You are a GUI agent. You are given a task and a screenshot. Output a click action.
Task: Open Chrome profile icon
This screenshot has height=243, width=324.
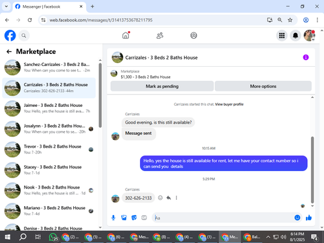pyautogui.click(x=306, y=20)
